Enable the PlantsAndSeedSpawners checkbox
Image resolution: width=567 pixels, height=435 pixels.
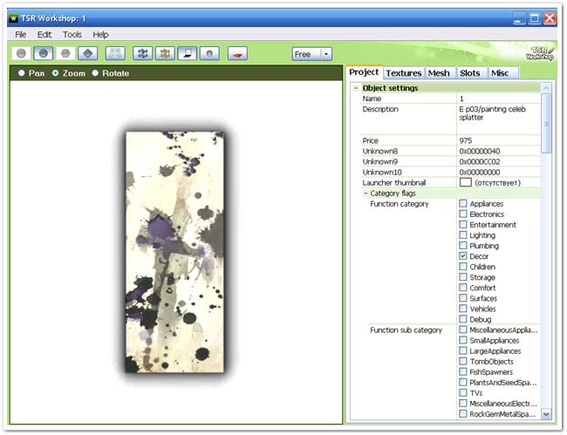coord(463,382)
